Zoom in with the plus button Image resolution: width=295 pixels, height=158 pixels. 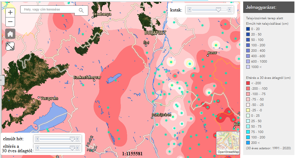pos(10,12)
